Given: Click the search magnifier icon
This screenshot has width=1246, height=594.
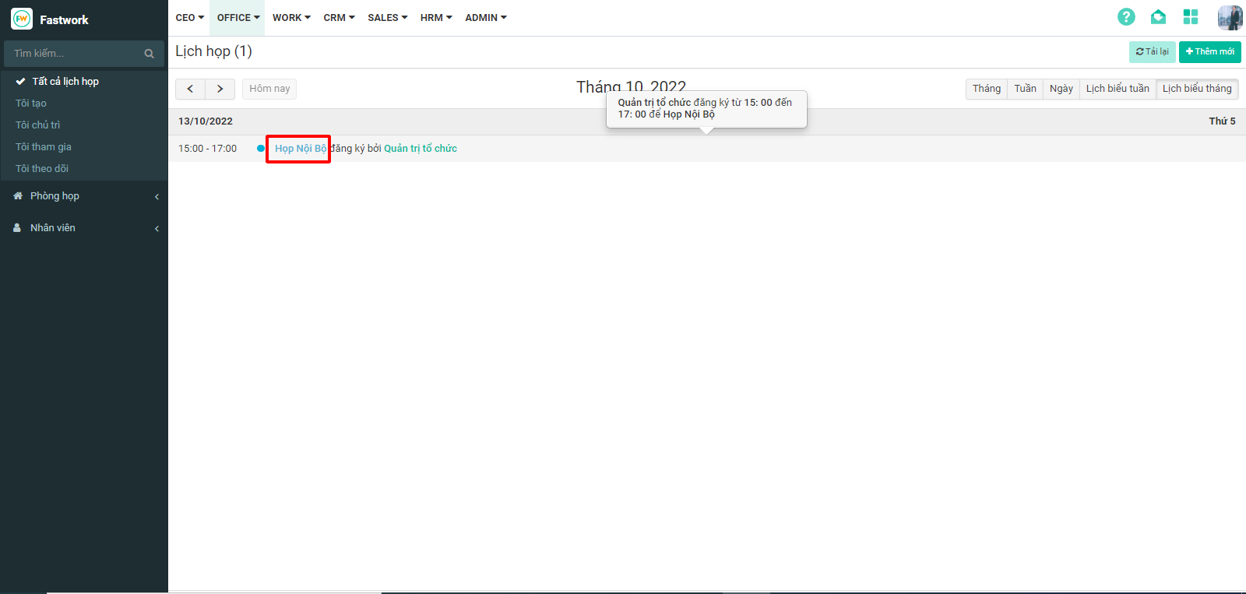Looking at the screenshot, I should click(149, 54).
